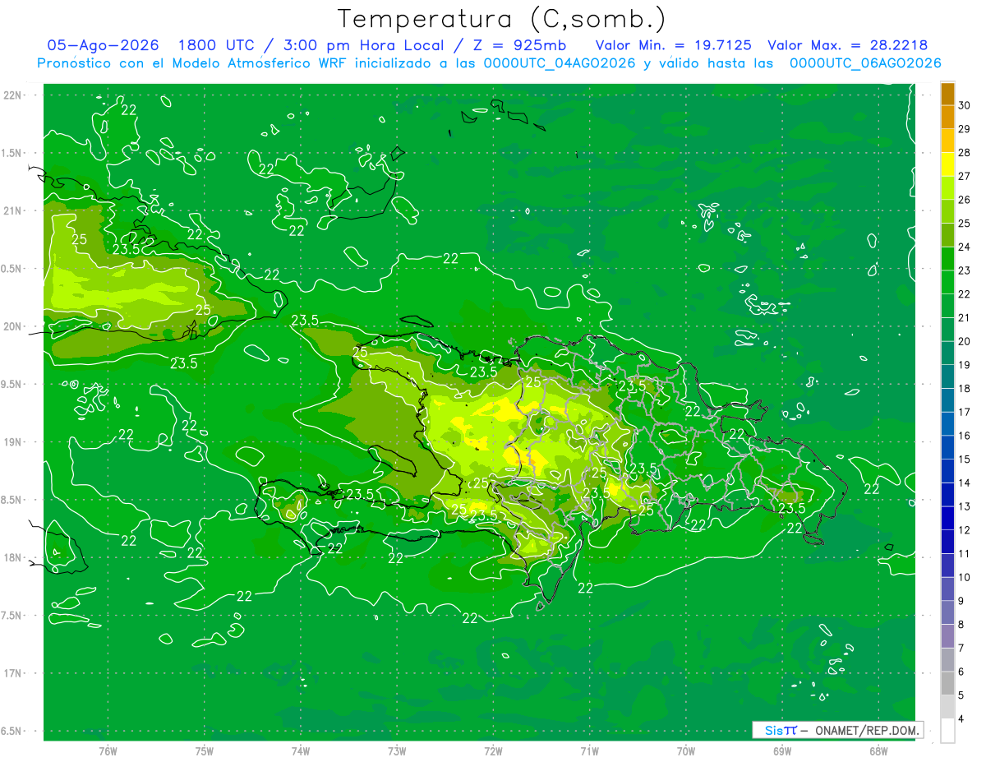Click the number 14 on the color legend

(x=965, y=483)
